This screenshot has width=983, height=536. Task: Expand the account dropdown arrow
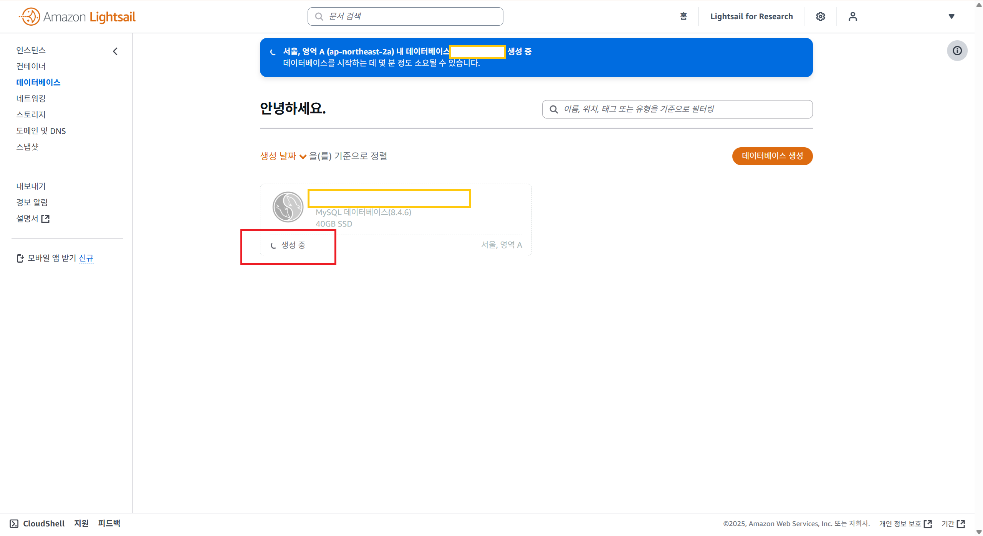click(952, 16)
